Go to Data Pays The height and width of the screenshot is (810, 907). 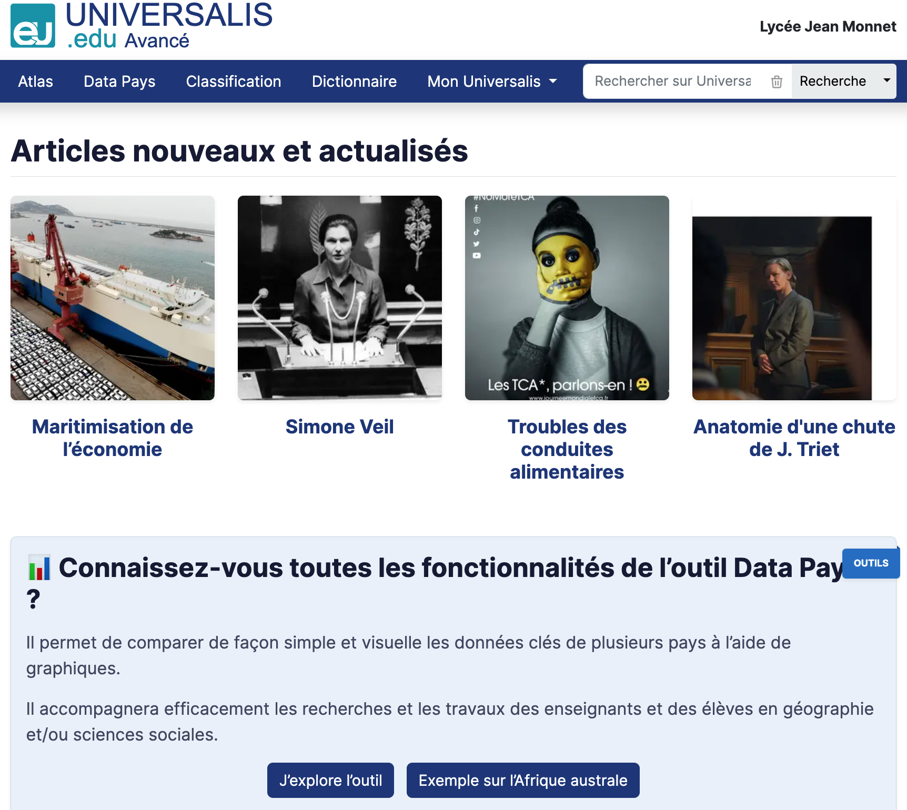[119, 82]
